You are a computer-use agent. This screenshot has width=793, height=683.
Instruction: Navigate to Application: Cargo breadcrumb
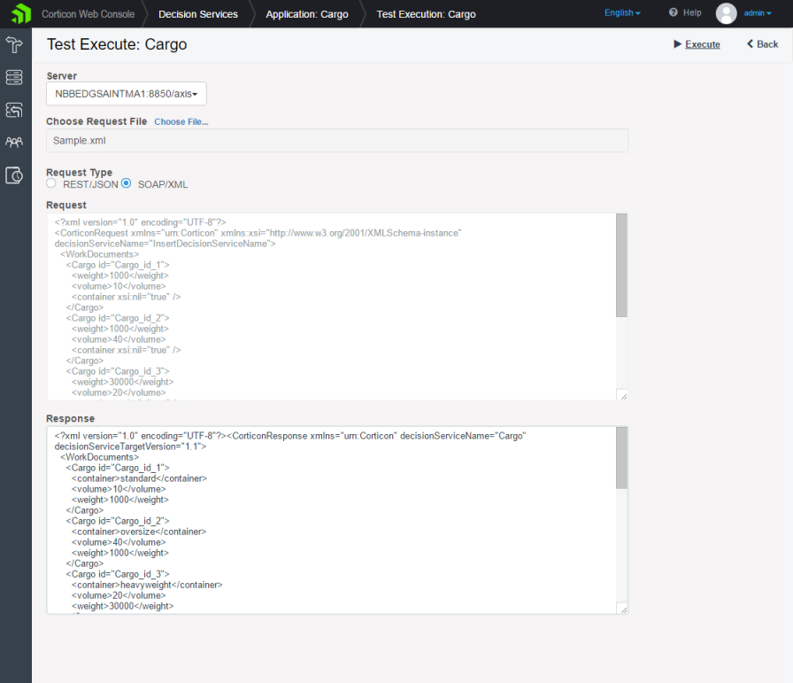[x=307, y=14]
